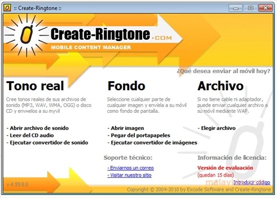This screenshot has height=198, width=277.
Task: Close the Create-Ringtone window
Action: [x=265, y=8]
